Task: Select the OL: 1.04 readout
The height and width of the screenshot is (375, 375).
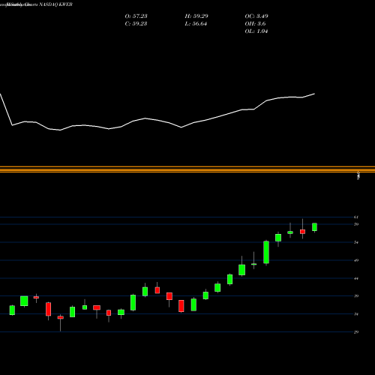Action: click(256, 31)
